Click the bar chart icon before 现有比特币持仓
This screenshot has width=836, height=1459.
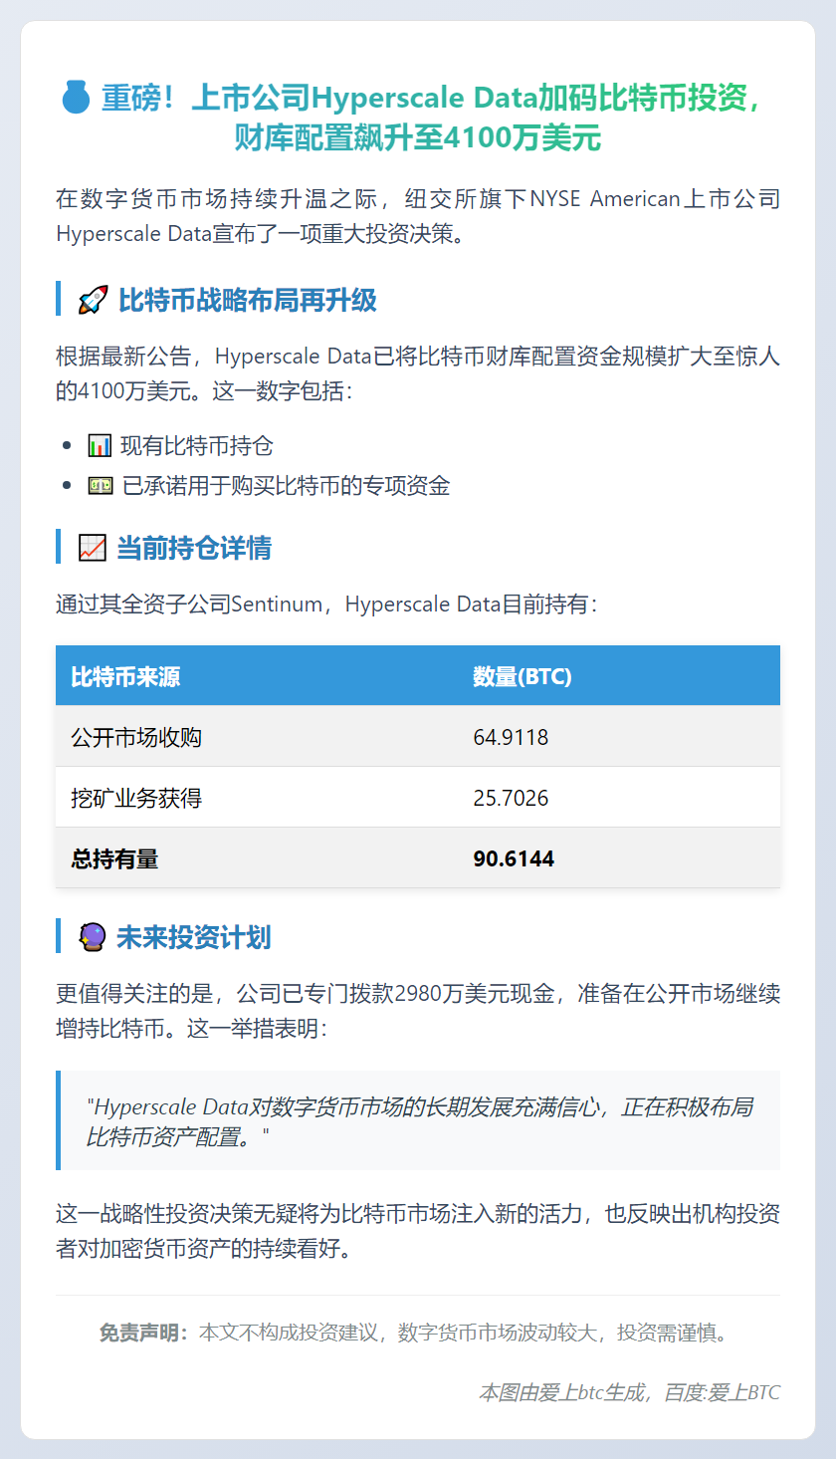100,446
